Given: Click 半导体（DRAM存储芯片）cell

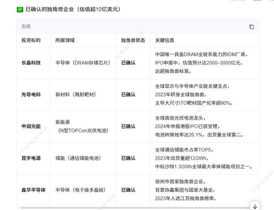Looking at the screenshot, I should click(83, 63).
